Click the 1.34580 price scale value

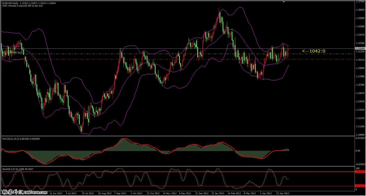[x=360, y=26]
